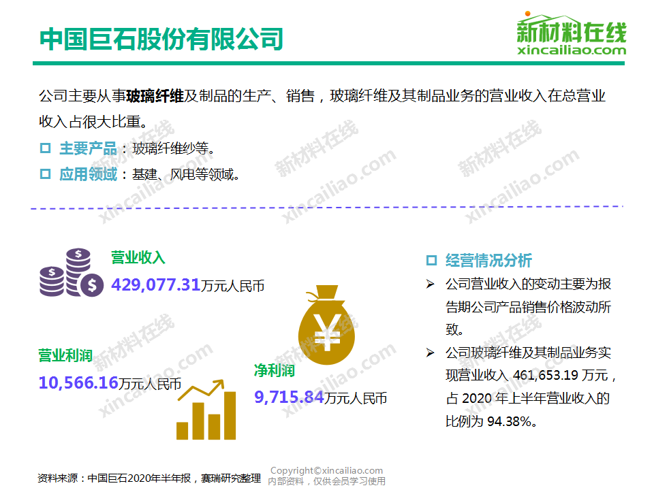Click the arrow bullet before 公司玻璃纤维及其制品业务
Screen dimensions: 654x490
(430, 353)
